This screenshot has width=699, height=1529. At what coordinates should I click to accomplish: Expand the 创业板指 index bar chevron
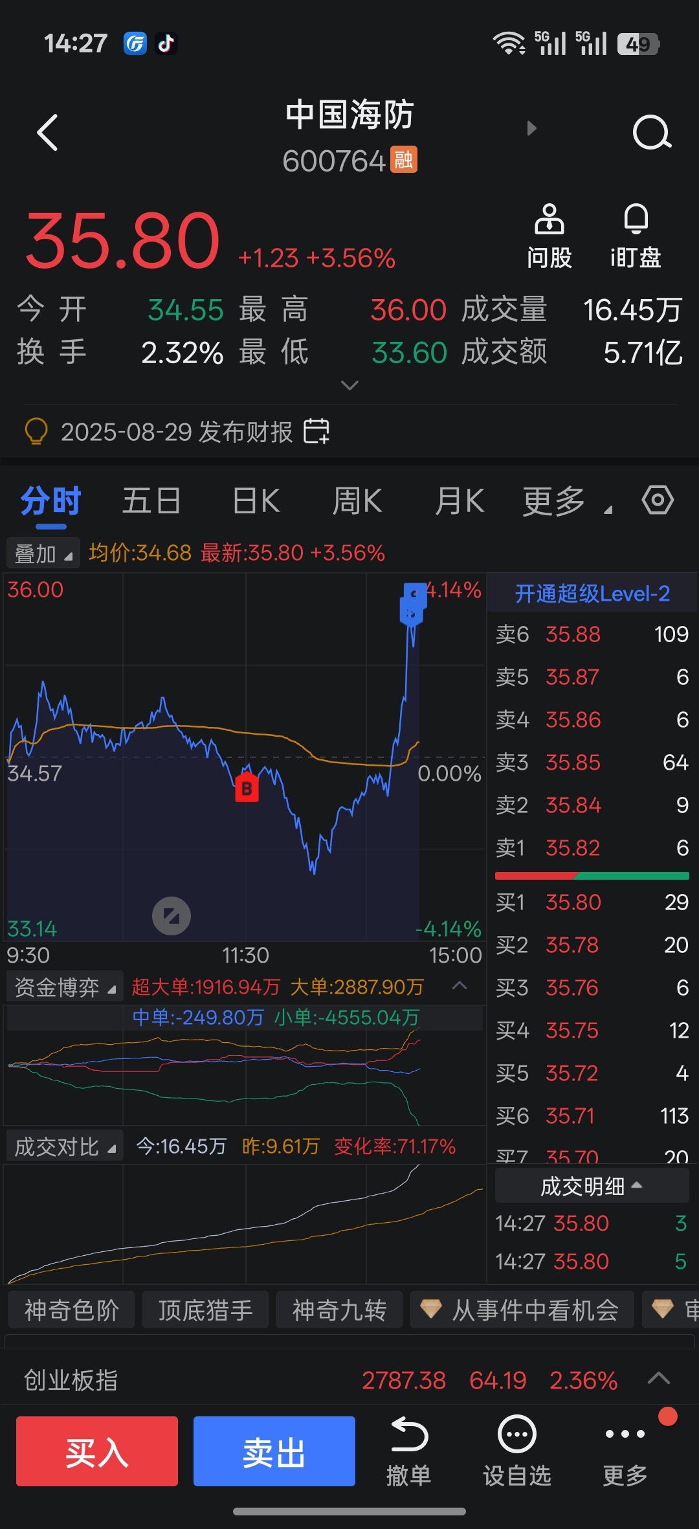[x=659, y=1378]
